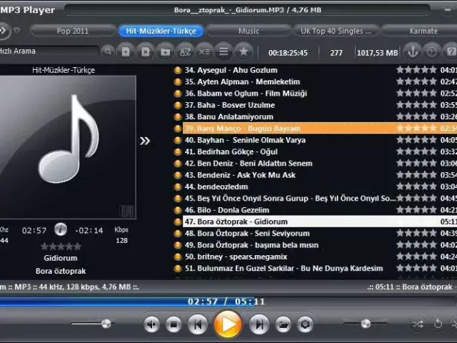Collapse the panel with double-arrow chevron
Viewport: 457px width, 343px height.
click(x=145, y=141)
